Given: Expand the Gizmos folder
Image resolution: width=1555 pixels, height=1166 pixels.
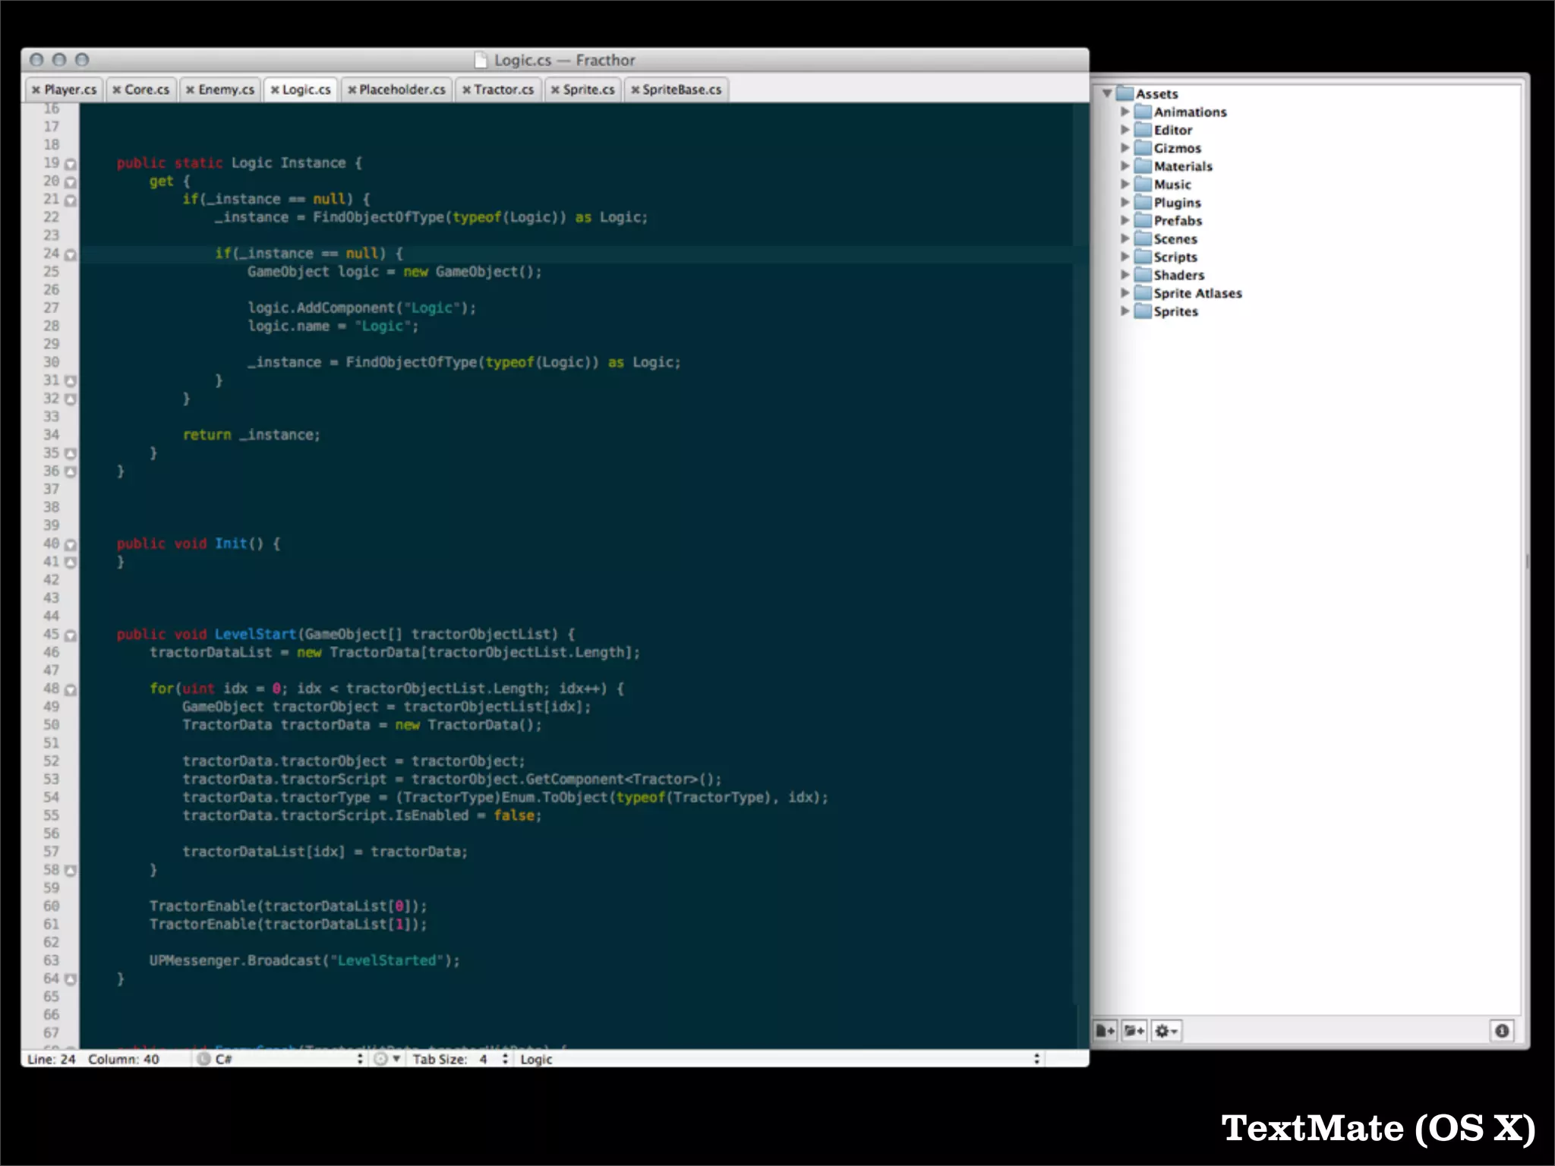Looking at the screenshot, I should [x=1125, y=148].
